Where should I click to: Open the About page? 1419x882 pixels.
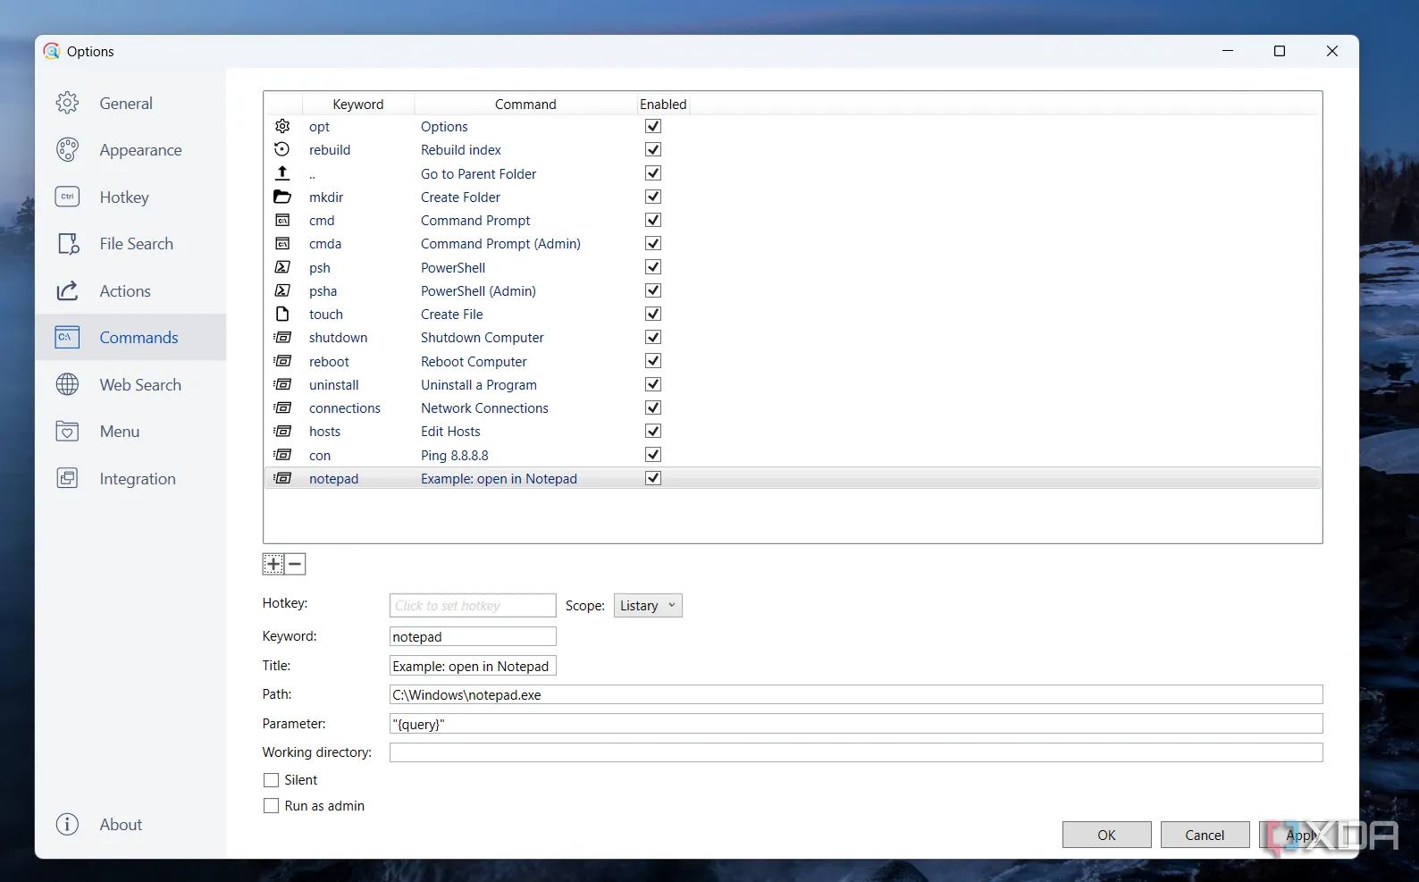point(130,824)
